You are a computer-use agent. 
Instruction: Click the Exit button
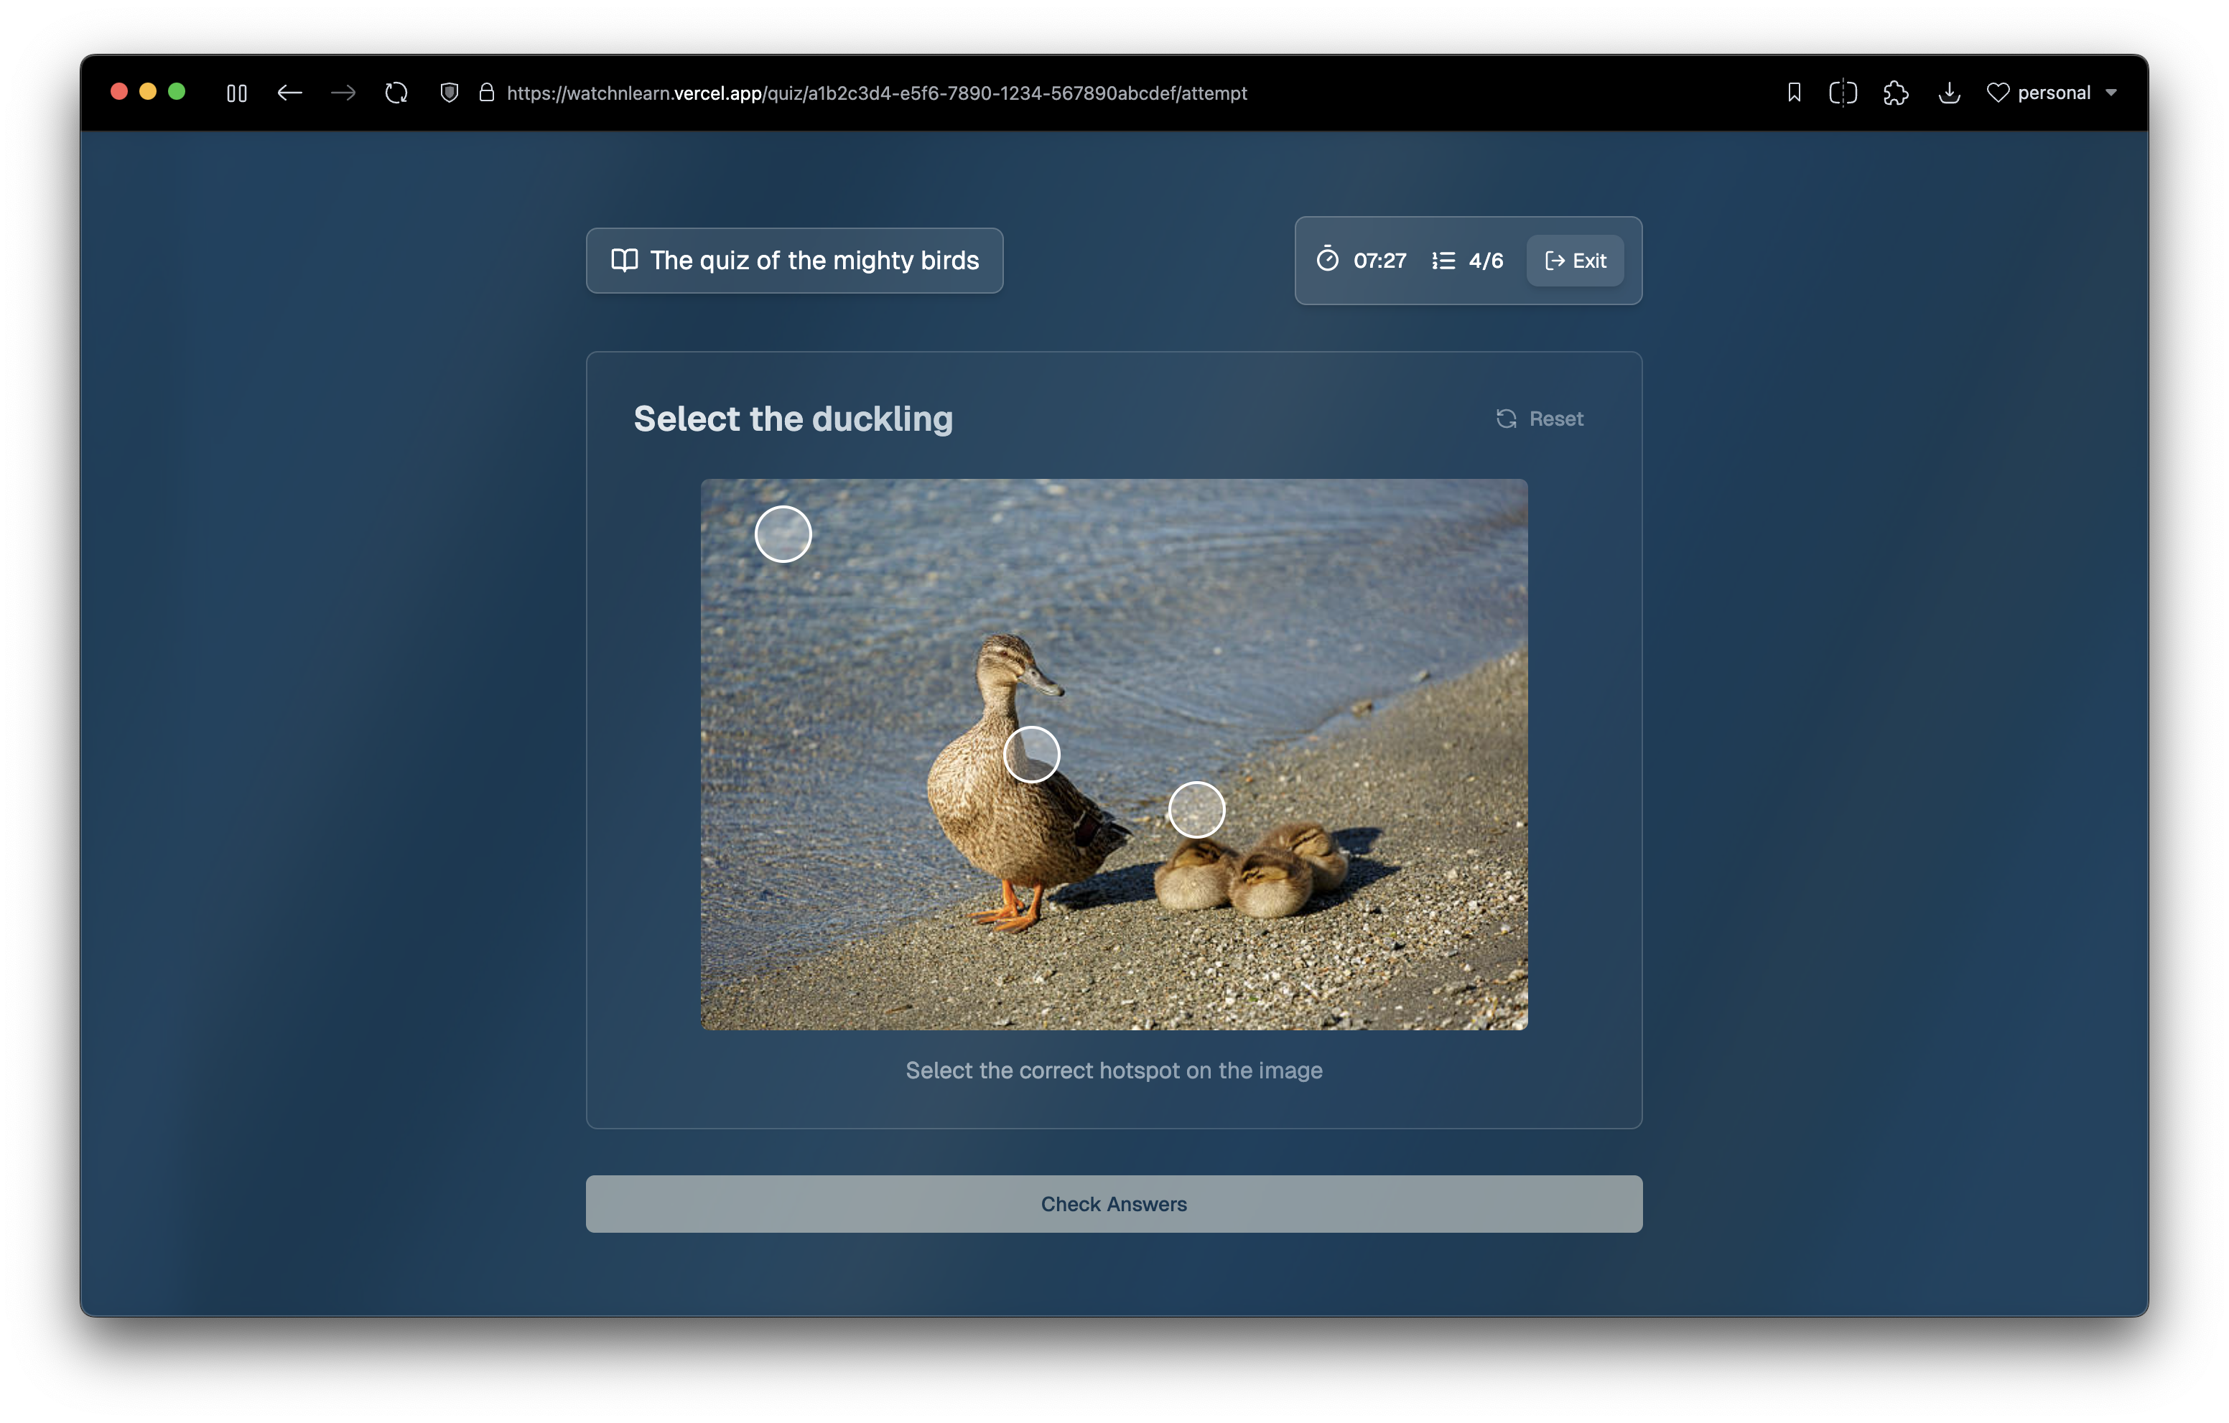[x=1575, y=261]
